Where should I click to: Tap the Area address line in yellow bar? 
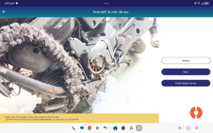[32, 117]
